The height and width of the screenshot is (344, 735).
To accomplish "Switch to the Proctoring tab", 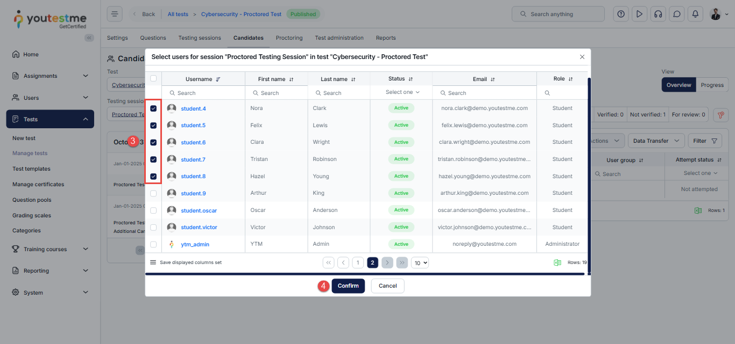I will coord(289,38).
